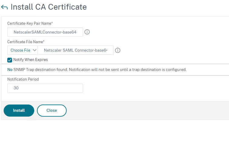This screenshot has height=145, width=229.
Task: Toggle notification via the Notify When Expires label
Action: pyautogui.click(x=31, y=60)
